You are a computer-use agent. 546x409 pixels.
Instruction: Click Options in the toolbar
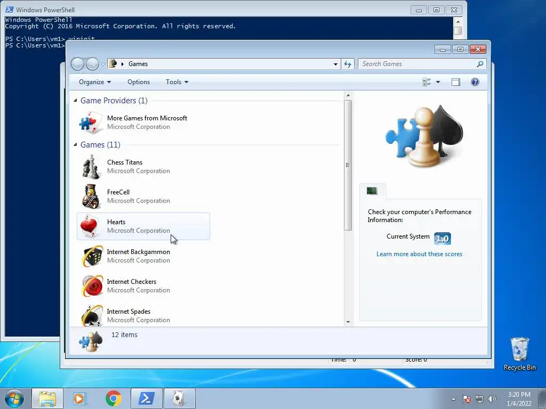coord(139,82)
